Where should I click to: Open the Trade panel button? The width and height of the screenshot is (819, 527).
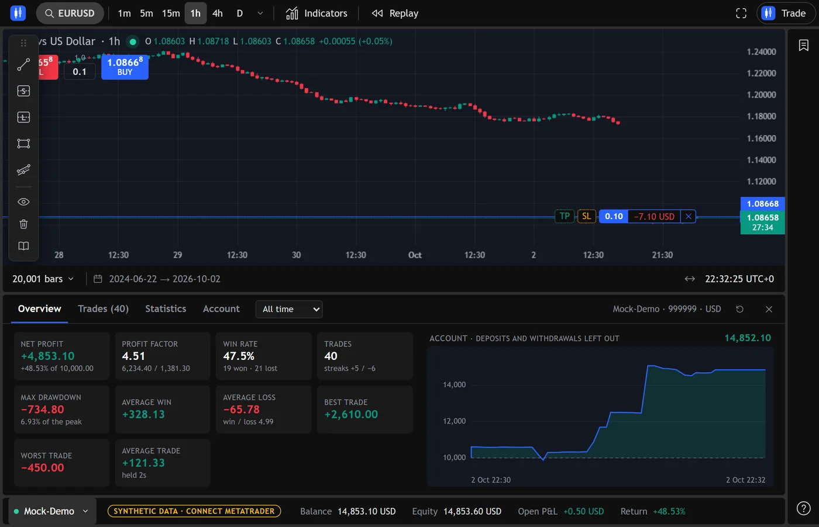786,13
